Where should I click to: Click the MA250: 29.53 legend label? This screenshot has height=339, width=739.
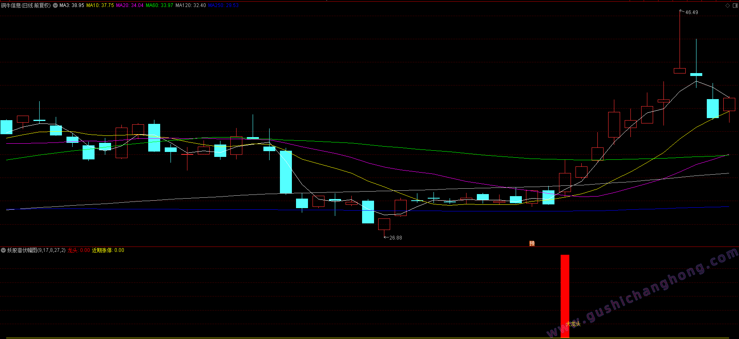tap(223, 5)
